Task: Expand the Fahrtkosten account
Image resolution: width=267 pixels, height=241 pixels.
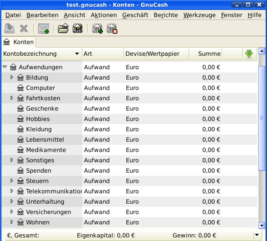Action: [12, 98]
